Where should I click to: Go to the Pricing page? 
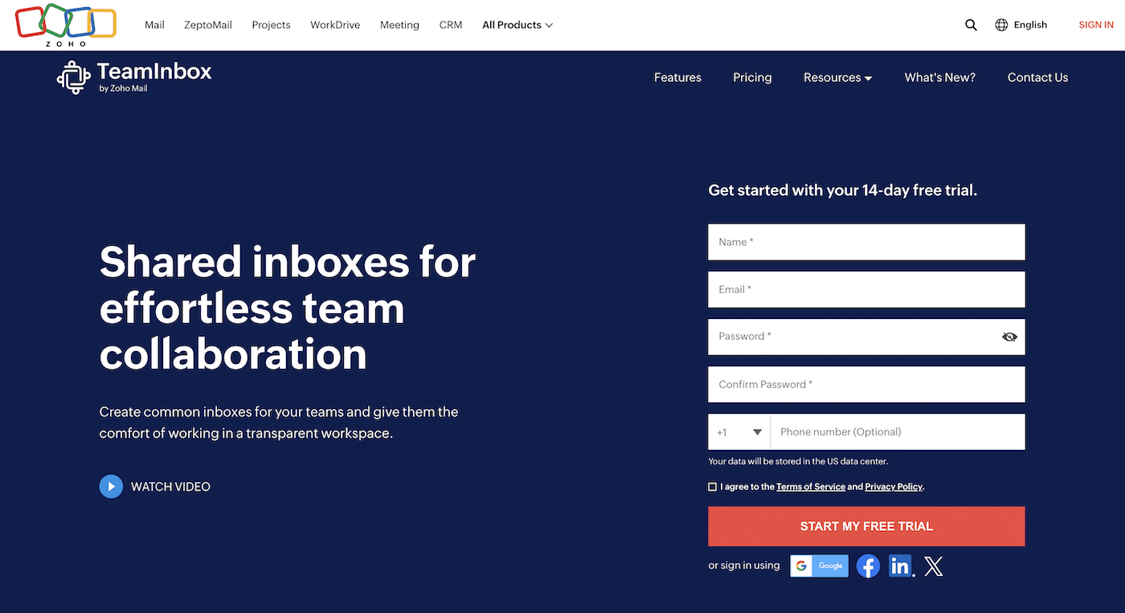751,77
